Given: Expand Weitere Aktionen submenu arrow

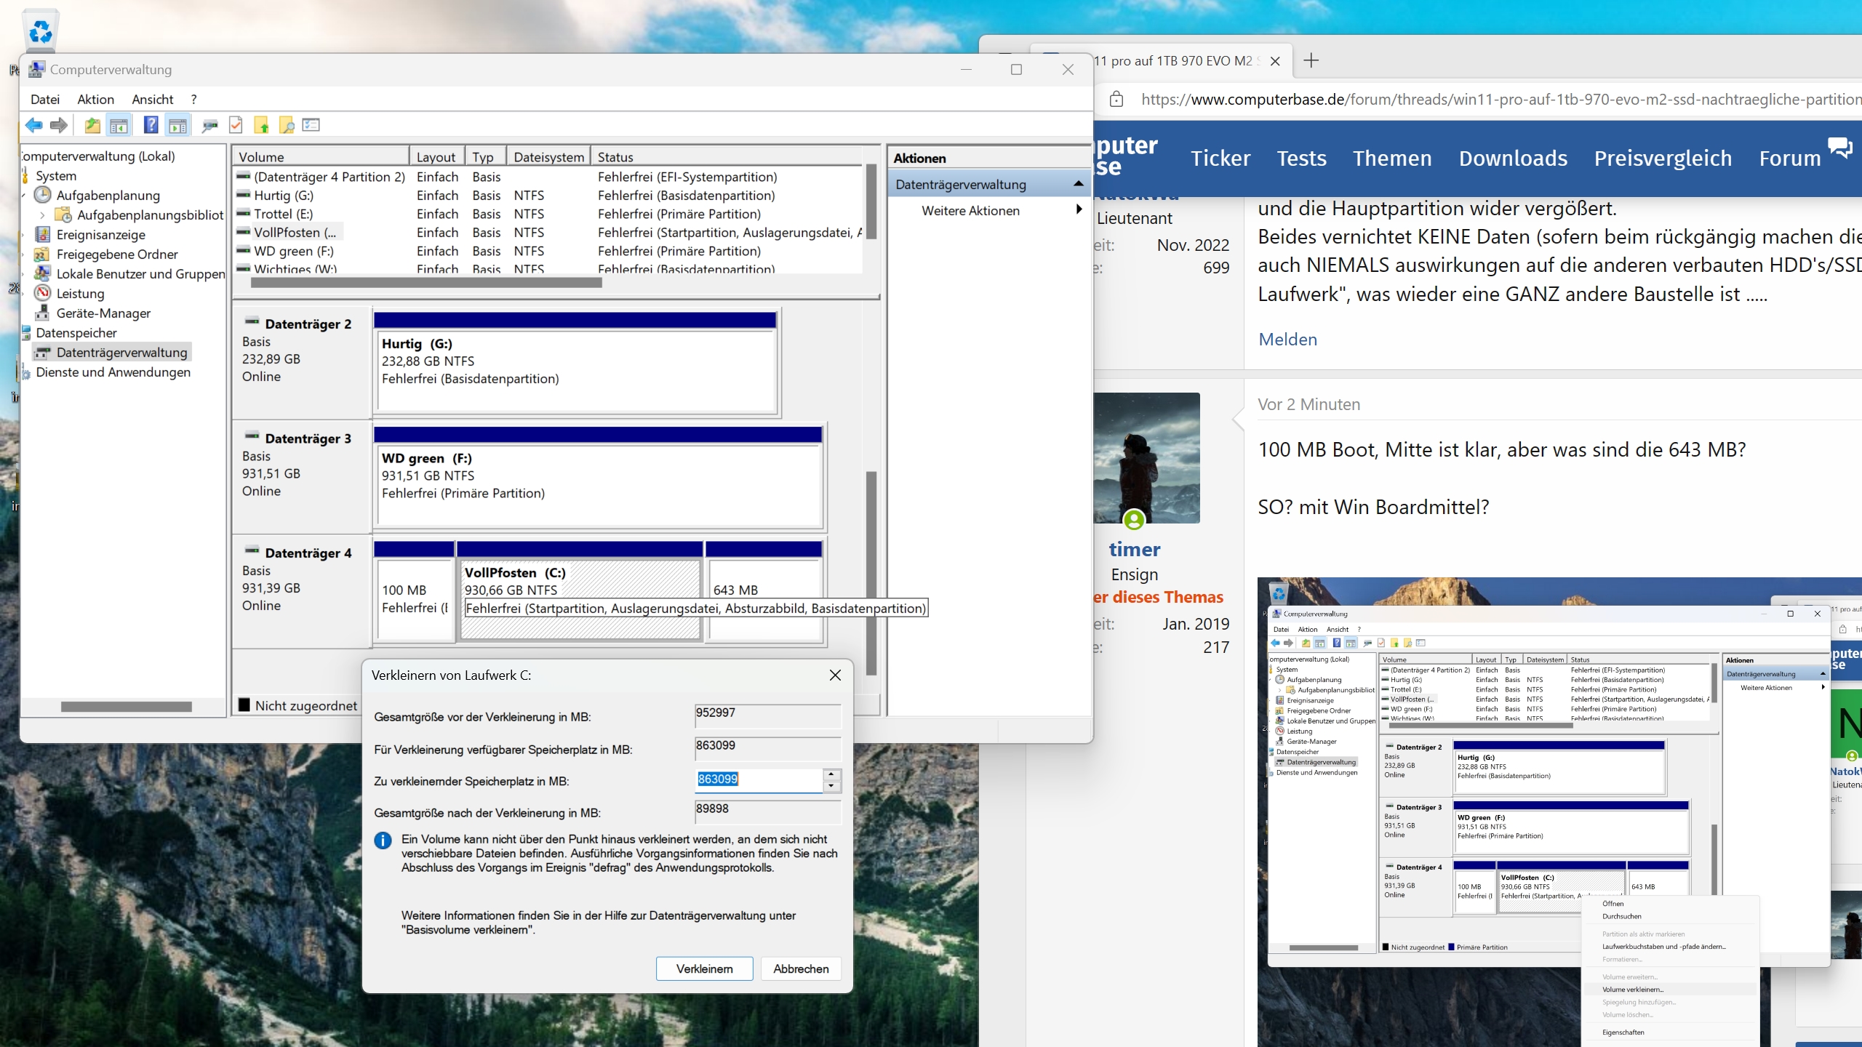Looking at the screenshot, I should point(1079,210).
